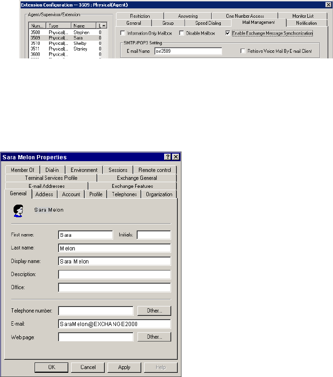The width and height of the screenshot is (333, 377).
Task: Open the Exchange Features tab
Action: click(132, 186)
